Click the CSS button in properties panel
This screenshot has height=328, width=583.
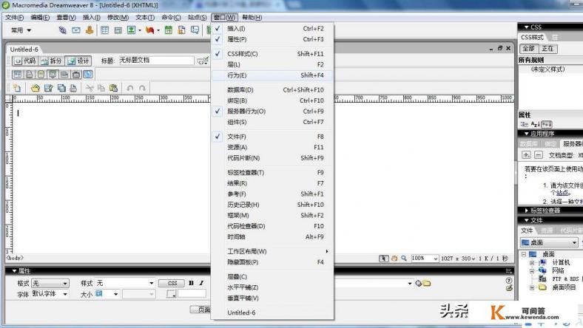point(172,283)
